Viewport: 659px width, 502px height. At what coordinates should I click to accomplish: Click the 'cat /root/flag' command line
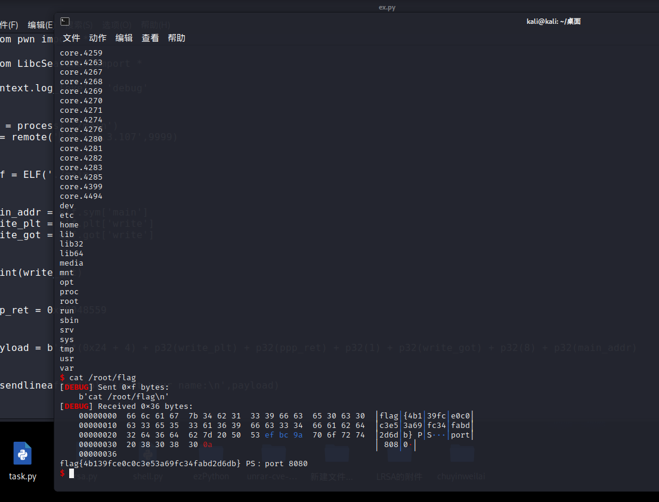click(102, 378)
